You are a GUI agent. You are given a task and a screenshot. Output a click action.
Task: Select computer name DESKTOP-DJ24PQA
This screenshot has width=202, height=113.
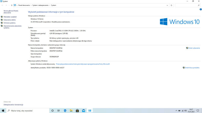point(56,48)
